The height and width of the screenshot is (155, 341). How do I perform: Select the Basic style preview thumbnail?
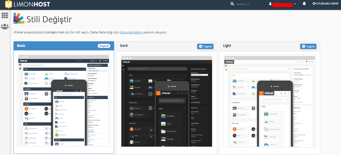[64, 100]
